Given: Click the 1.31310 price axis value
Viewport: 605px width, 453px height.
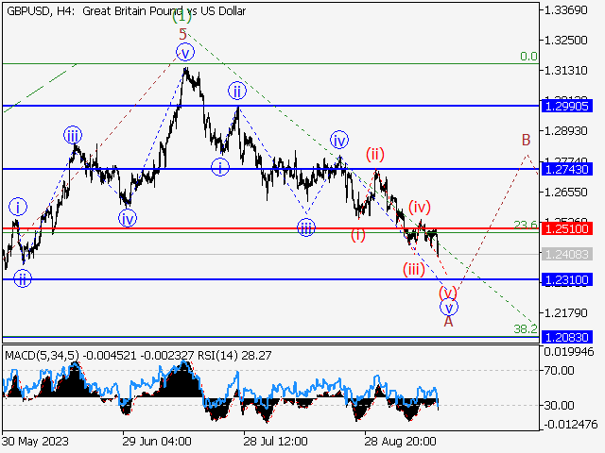Looking at the screenshot, I should coord(565,71).
